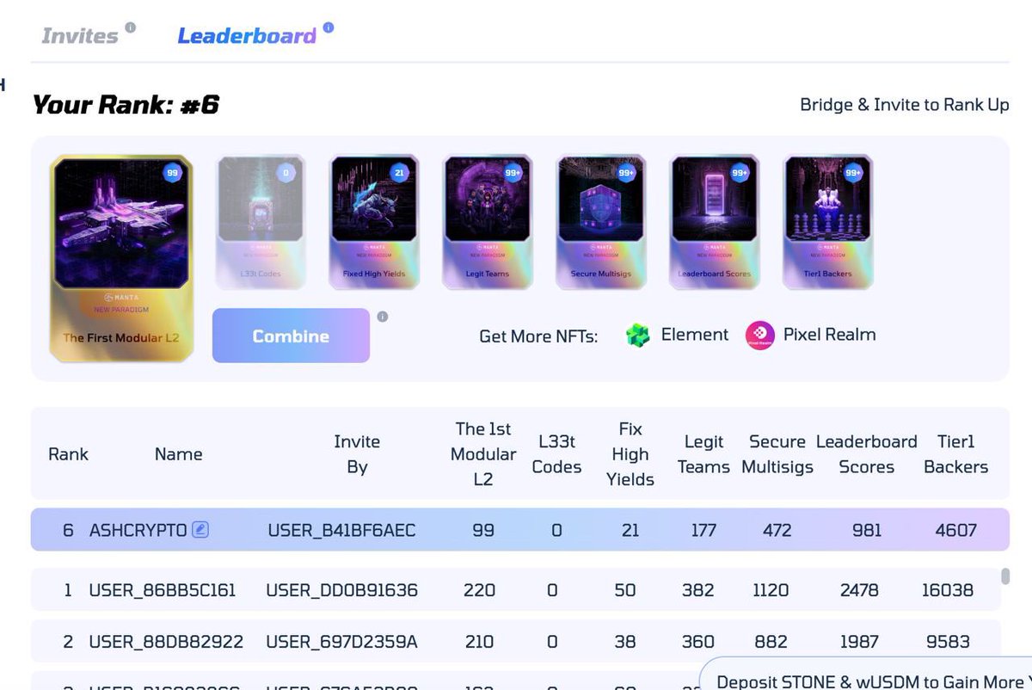Click Tier1 Backers value 9583
The width and height of the screenshot is (1032, 690).
coord(948,641)
